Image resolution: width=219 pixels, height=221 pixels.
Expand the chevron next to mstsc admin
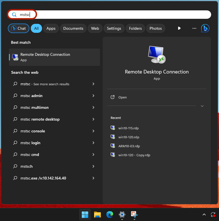click(x=93, y=96)
